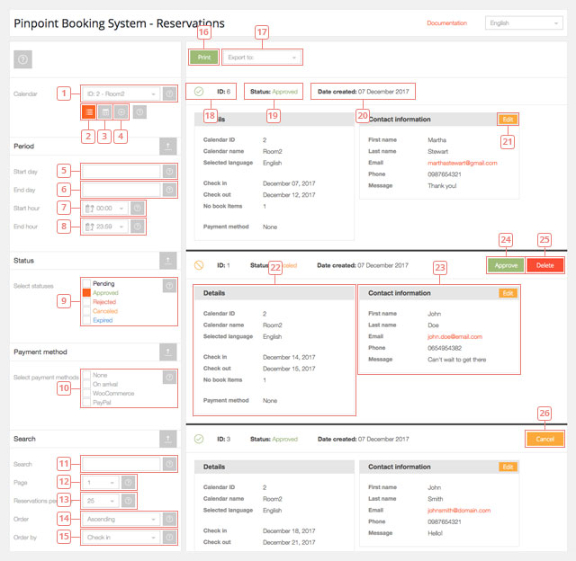The image size is (576, 561).
Task: Toggle Approved status checkbox
Action: click(x=86, y=293)
